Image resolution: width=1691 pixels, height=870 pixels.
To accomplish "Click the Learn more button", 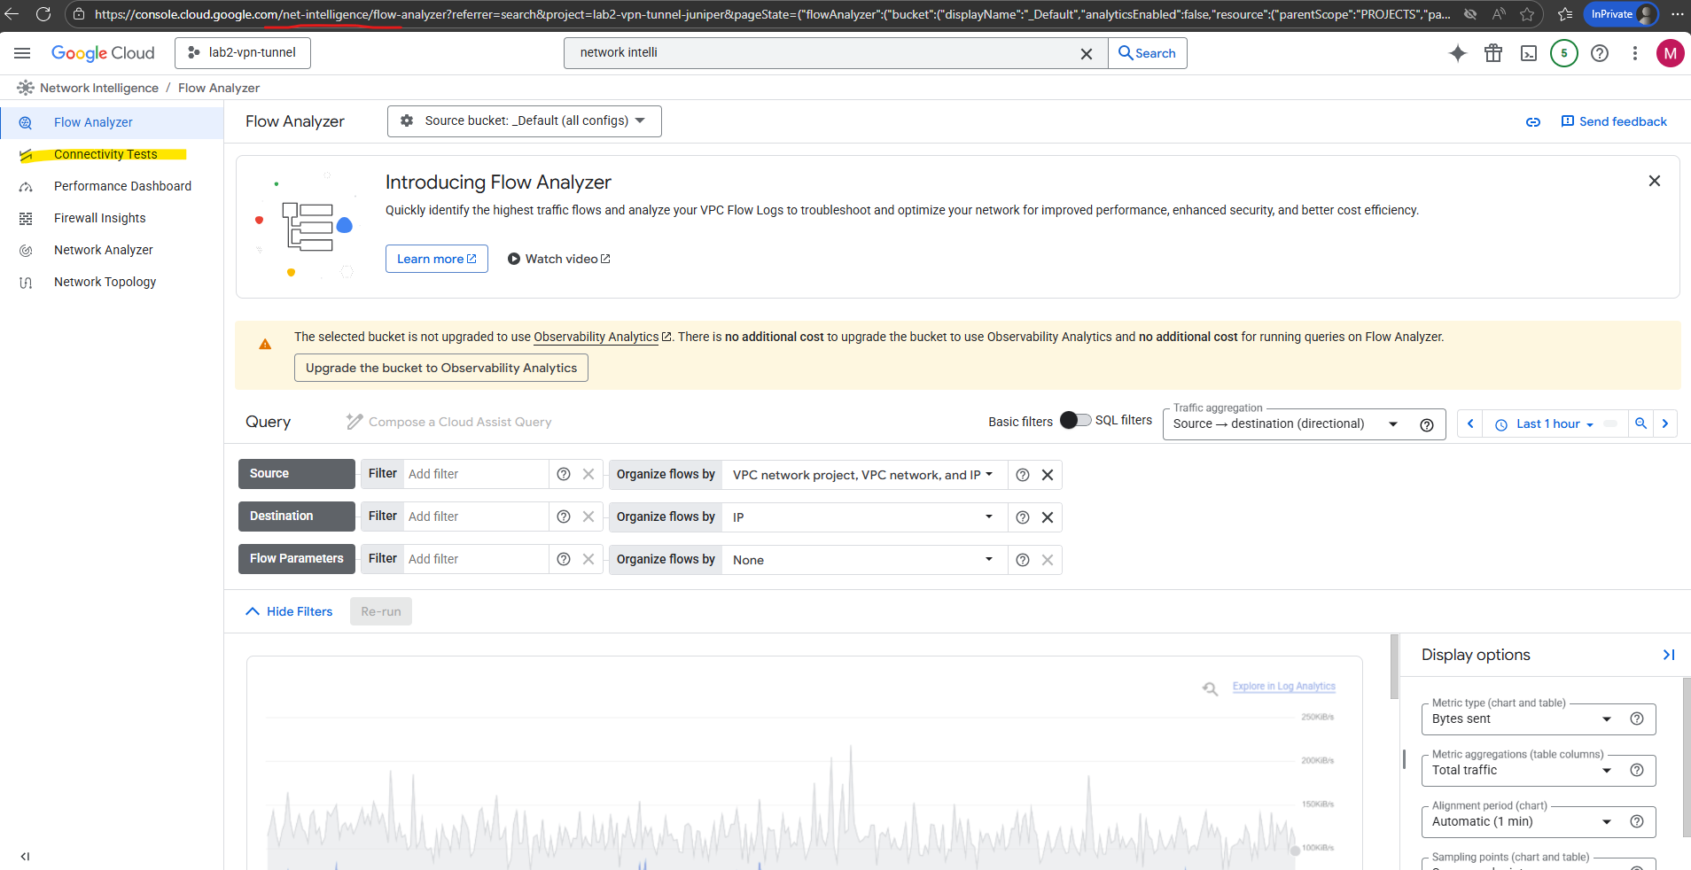I will tap(437, 259).
